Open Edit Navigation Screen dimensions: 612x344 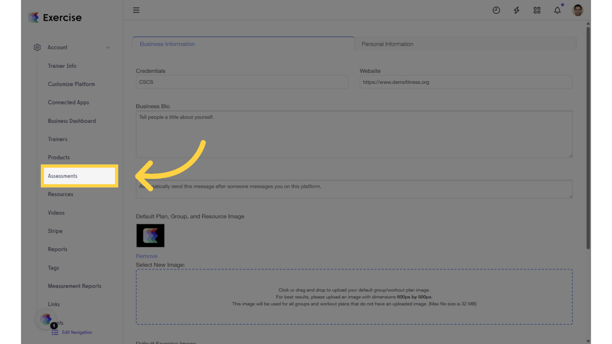tap(76, 332)
